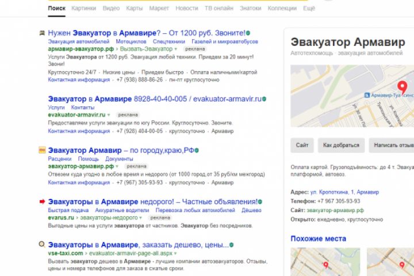Open 'Контактная информация' next to +7 (928) 404-00-05
The height and width of the screenshot is (276, 414).
click(x=79, y=131)
